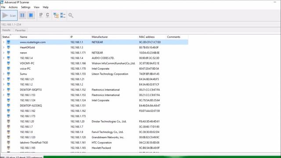This screenshot has width=281, height=158.
Task: Open the File menu
Action: pyautogui.click(x=3, y=7)
